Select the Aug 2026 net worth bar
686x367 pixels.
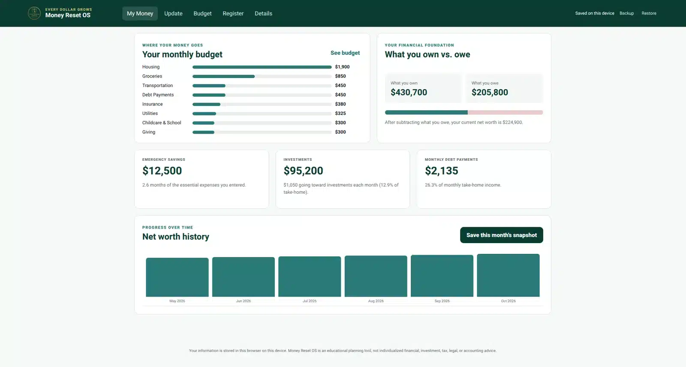pyautogui.click(x=376, y=276)
